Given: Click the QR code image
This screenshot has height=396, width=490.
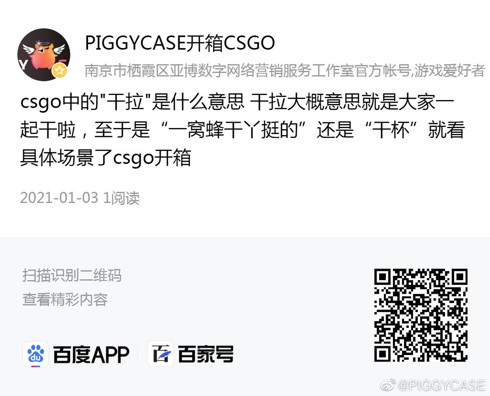Looking at the screenshot, I should pos(421,315).
